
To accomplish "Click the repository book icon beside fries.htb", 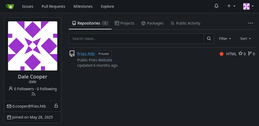I will pos(72,54).
